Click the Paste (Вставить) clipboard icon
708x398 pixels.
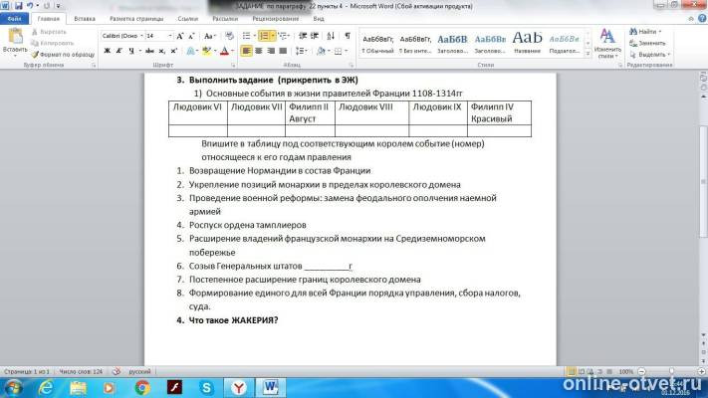[x=15, y=37]
